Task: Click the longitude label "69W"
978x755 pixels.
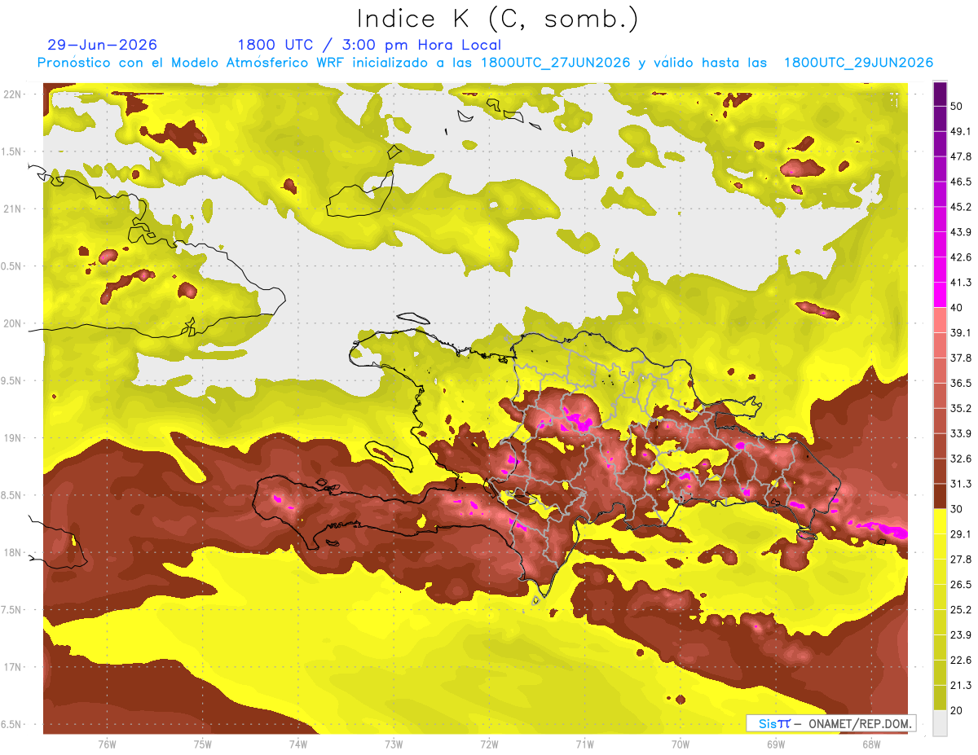Action: (x=776, y=744)
